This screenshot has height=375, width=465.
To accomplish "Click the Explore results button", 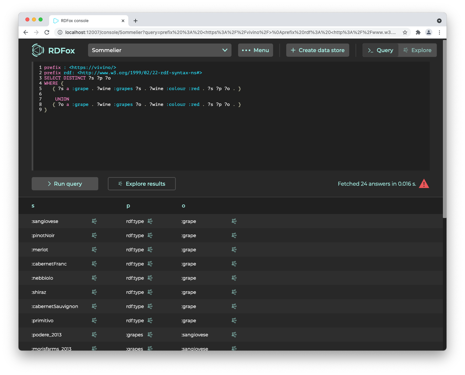I will [x=142, y=184].
